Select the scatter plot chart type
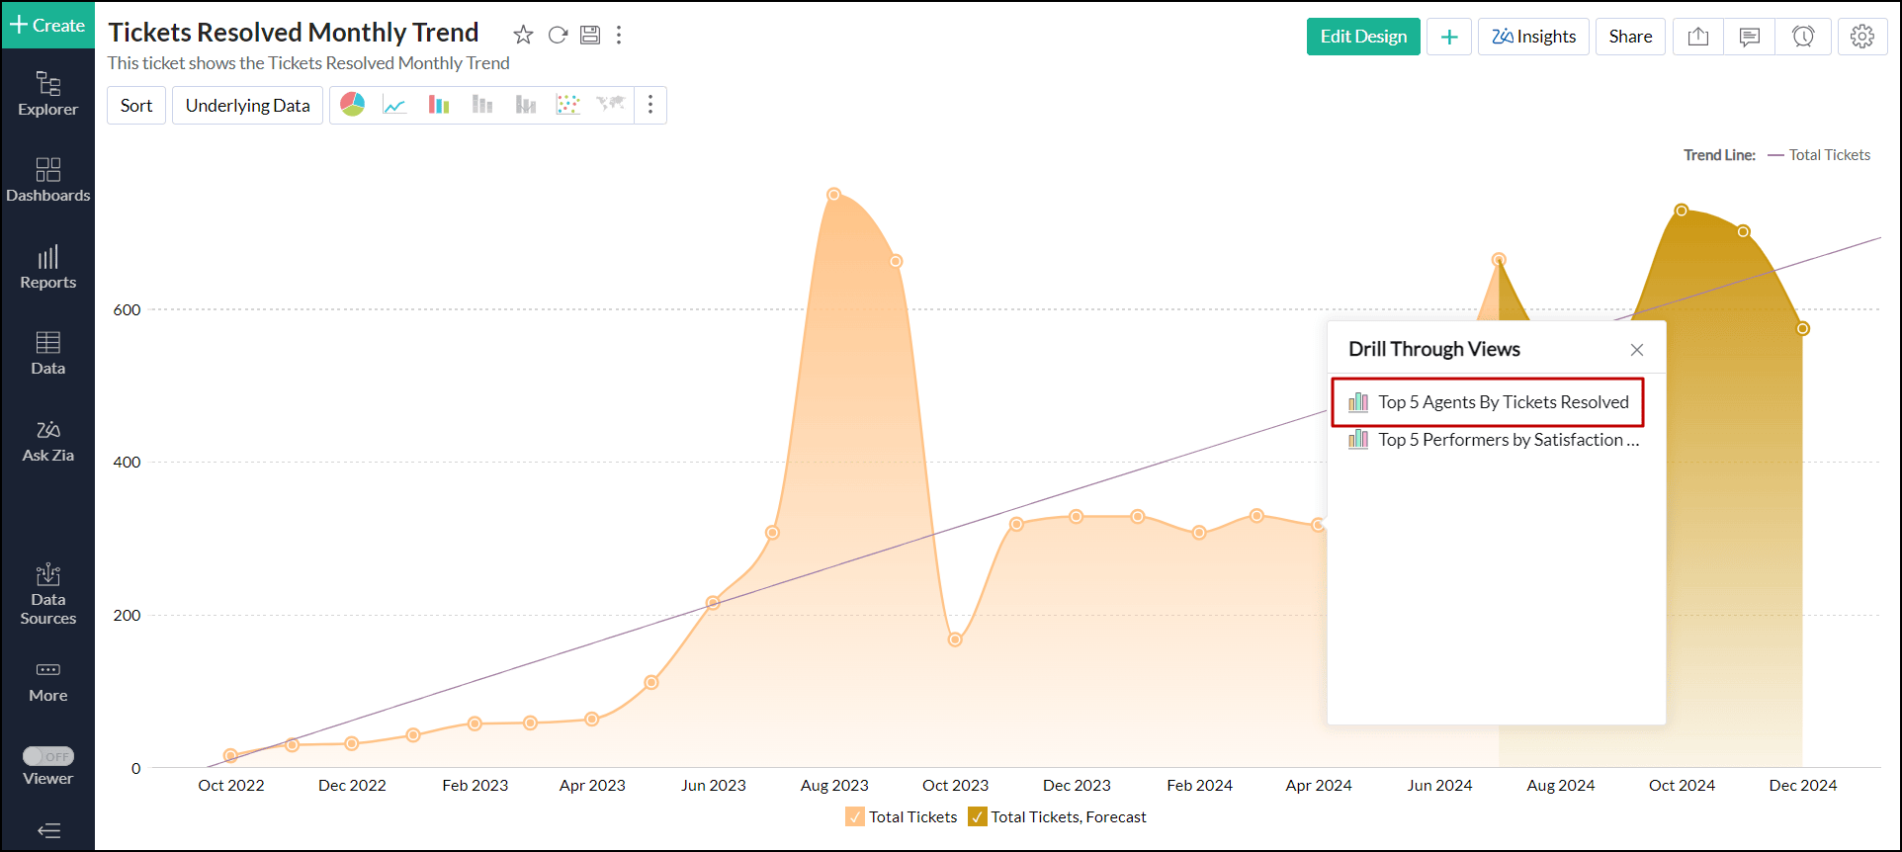This screenshot has width=1902, height=852. (567, 105)
